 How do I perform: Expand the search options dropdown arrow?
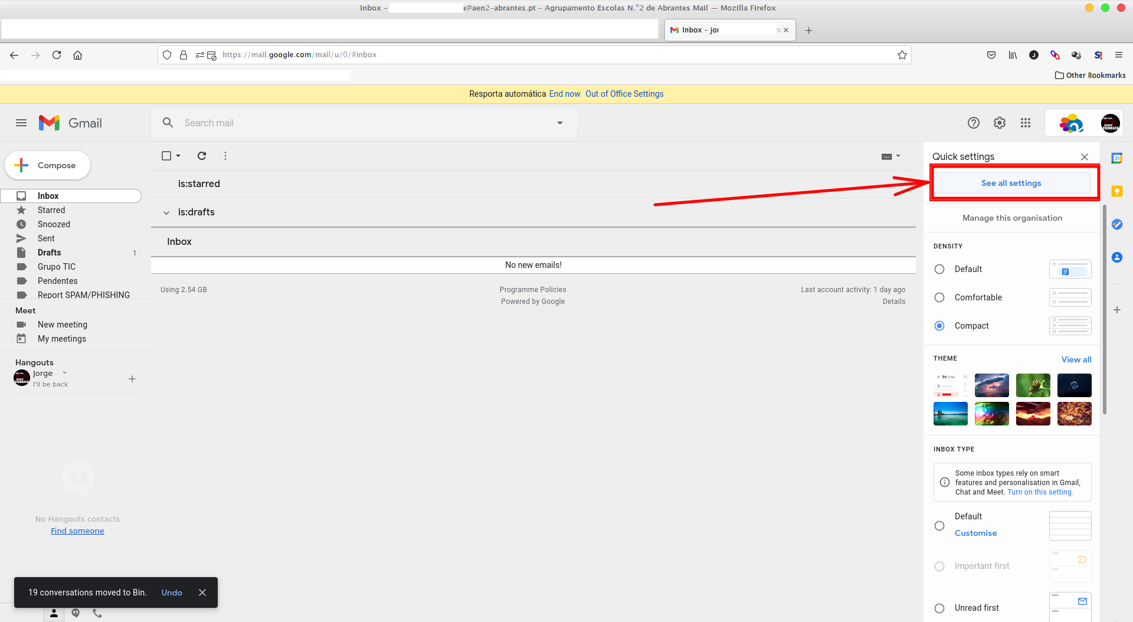pos(559,123)
